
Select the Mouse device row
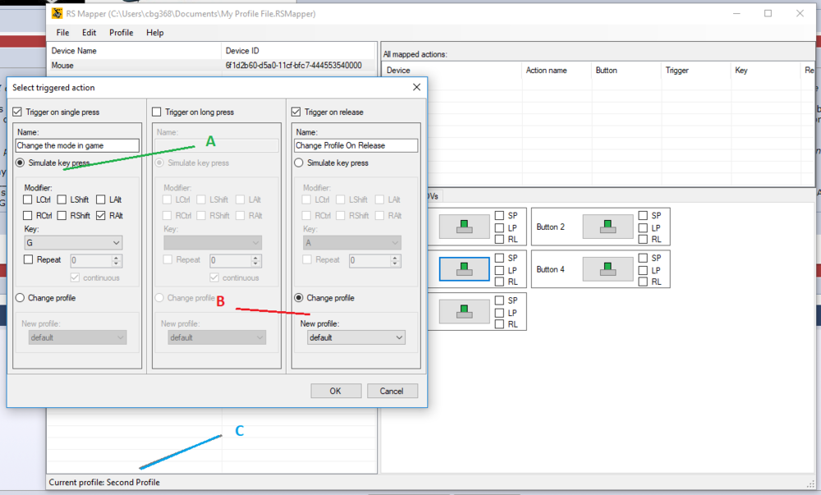click(212, 66)
